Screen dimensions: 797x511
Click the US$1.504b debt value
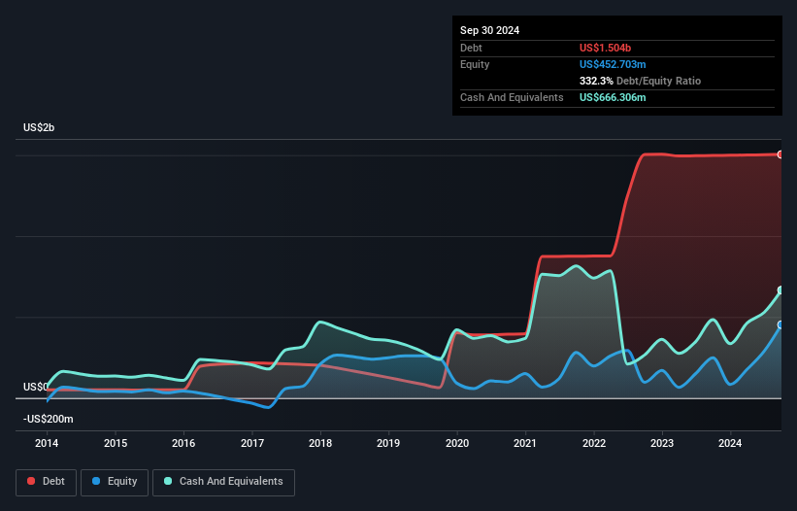pyautogui.click(x=605, y=48)
